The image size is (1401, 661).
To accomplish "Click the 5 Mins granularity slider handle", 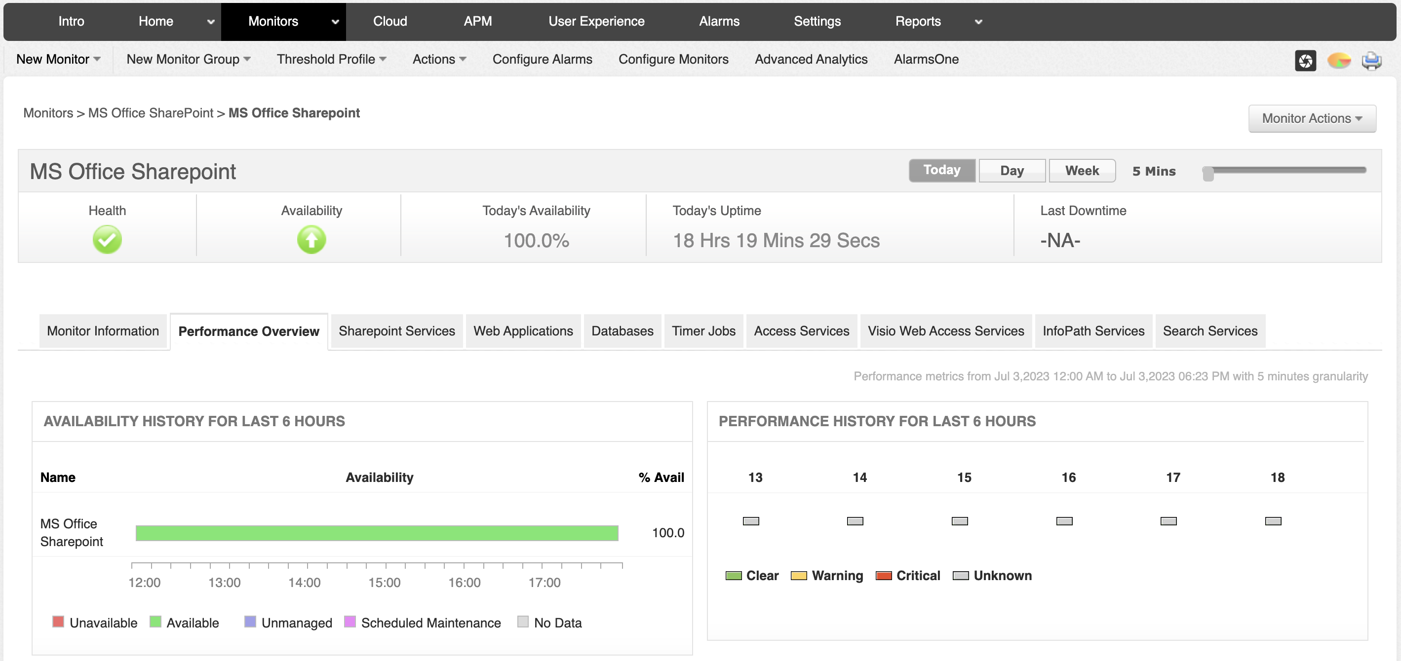I will point(1208,174).
